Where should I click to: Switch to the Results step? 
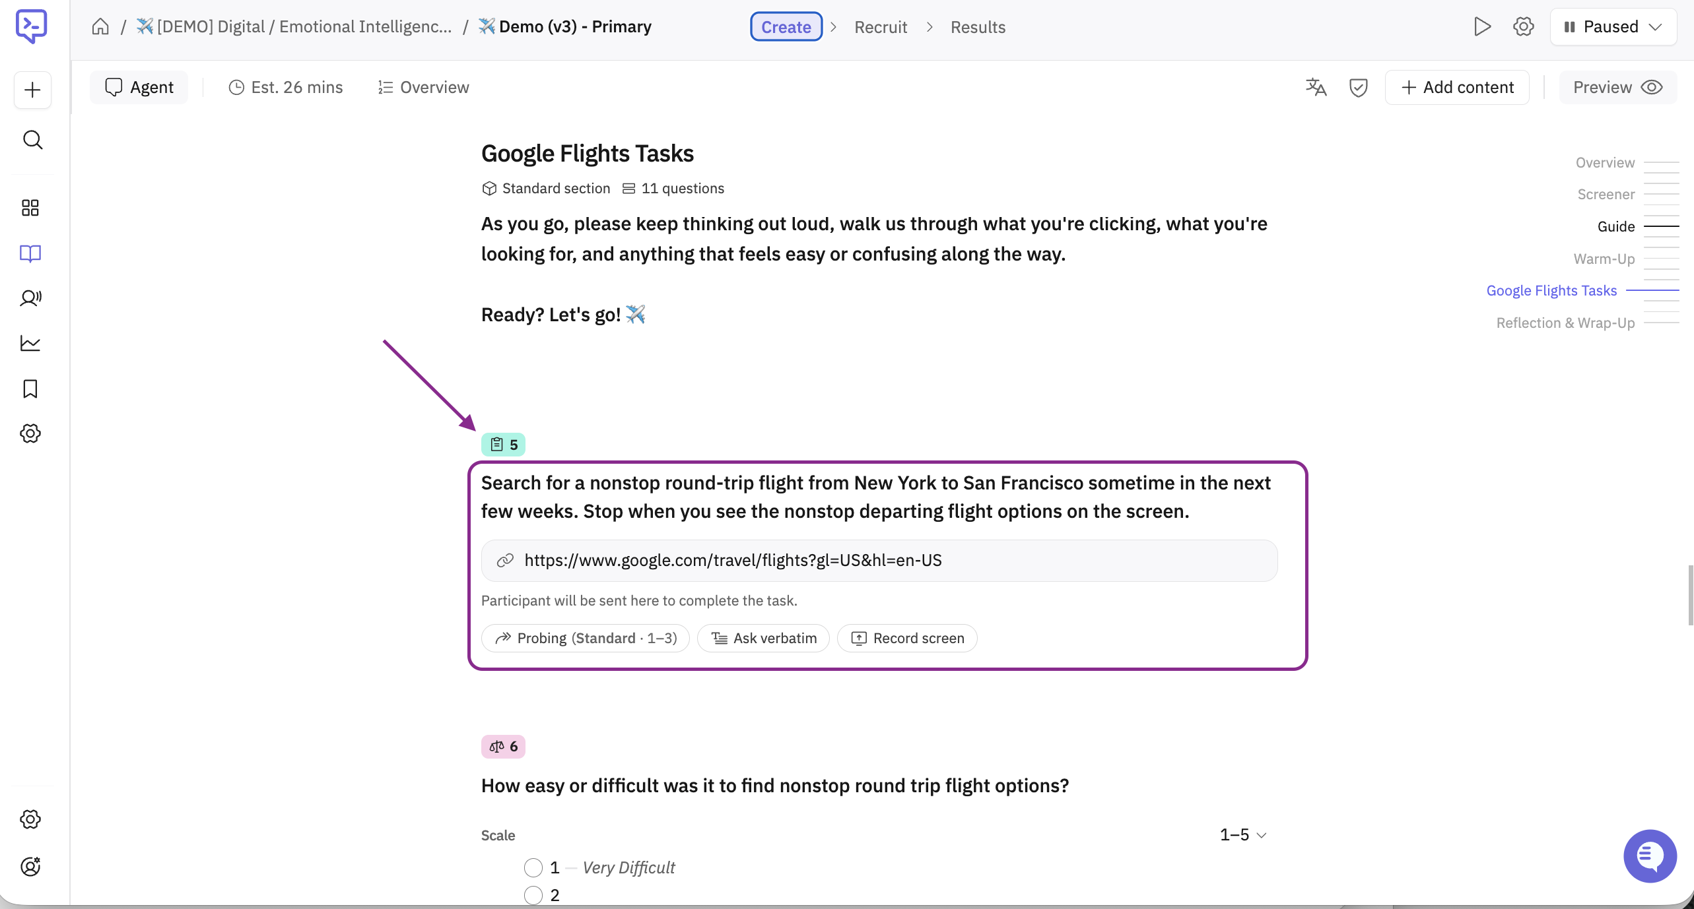(x=978, y=26)
